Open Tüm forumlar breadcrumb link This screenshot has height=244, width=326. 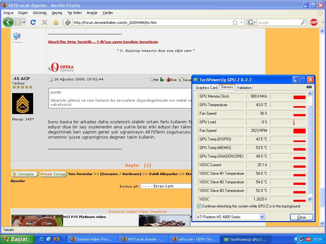tap(80, 174)
